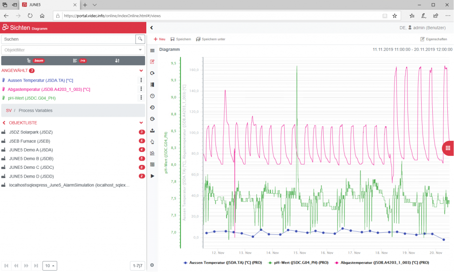Toggle the 'baum' tree view mode
This screenshot has width=454, height=272.
[36, 60]
